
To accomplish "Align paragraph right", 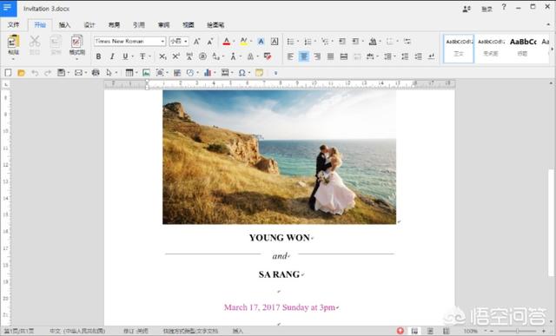I will [317, 56].
